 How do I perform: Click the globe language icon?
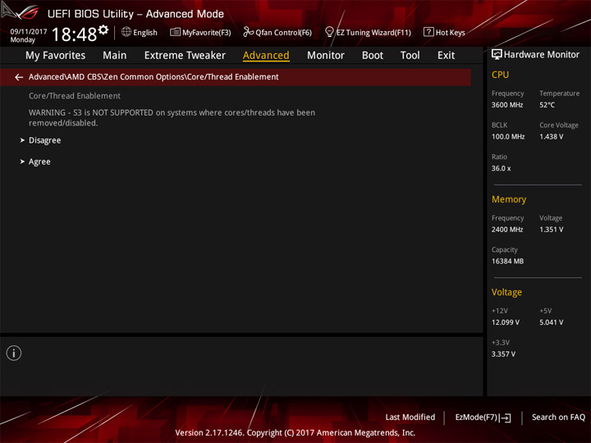pyautogui.click(x=126, y=32)
